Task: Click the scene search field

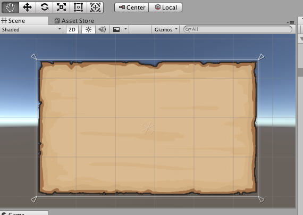Action: [x=238, y=29]
